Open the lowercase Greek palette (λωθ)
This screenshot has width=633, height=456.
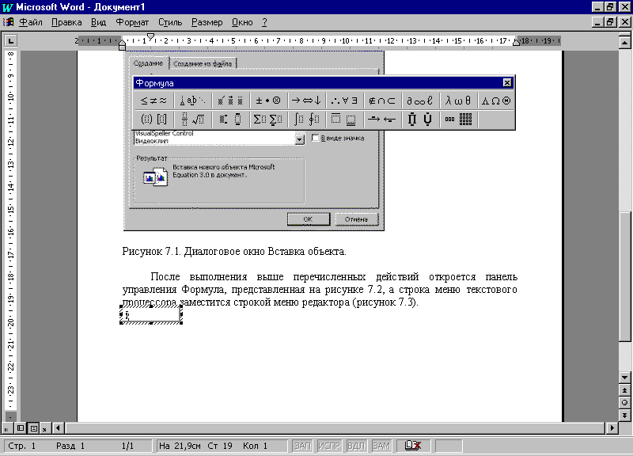(x=458, y=101)
